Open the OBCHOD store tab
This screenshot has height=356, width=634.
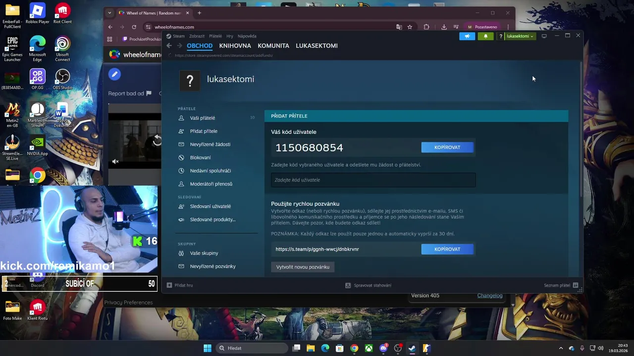(x=200, y=45)
